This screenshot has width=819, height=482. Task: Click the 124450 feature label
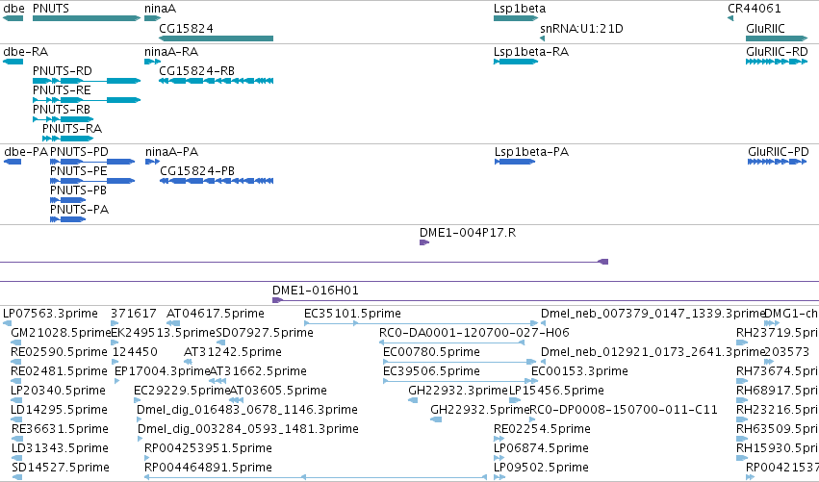pyautogui.click(x=135, y=352)
